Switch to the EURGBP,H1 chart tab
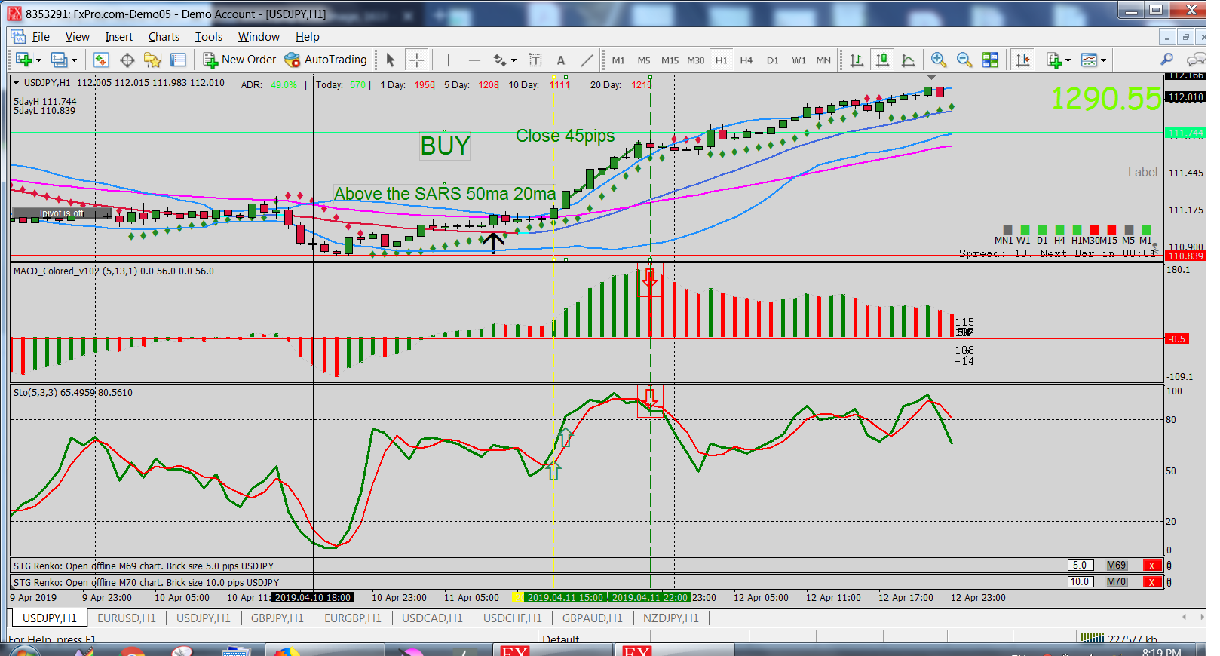This screenshot has width=1220, height=656. (x=353, y=618)
